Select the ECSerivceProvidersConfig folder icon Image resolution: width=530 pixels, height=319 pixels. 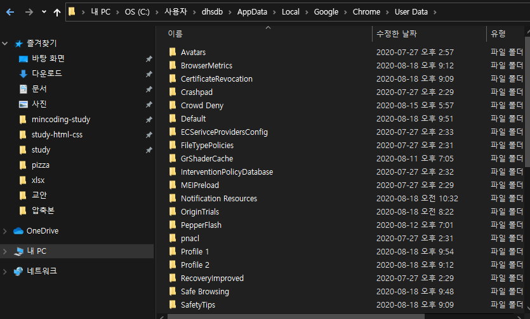(x=173, y=132)
